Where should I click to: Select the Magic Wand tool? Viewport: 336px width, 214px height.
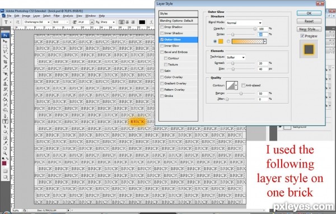5,57
